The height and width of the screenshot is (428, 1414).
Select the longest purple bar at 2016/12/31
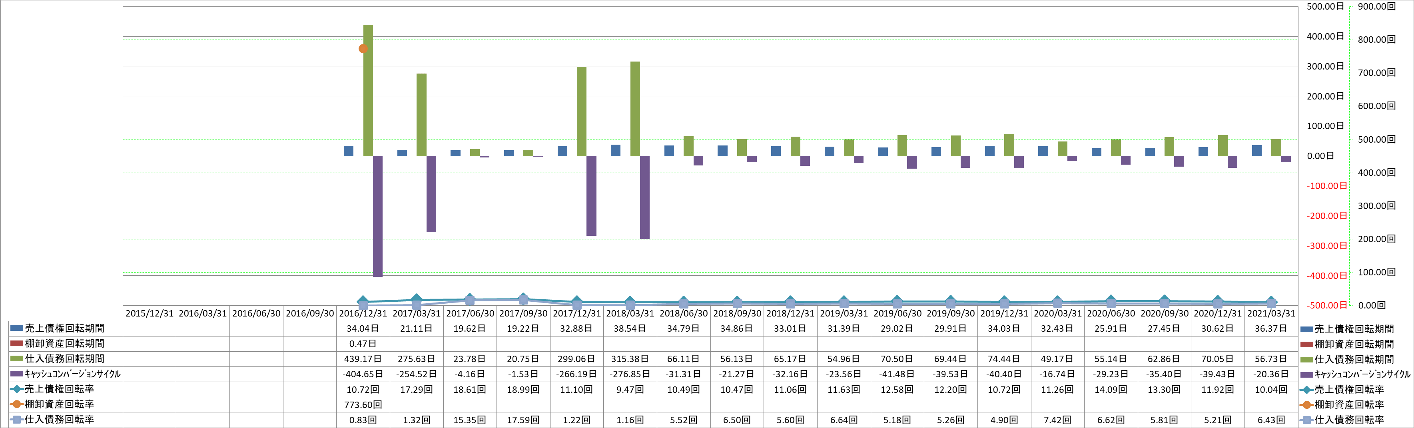(378, 216)
